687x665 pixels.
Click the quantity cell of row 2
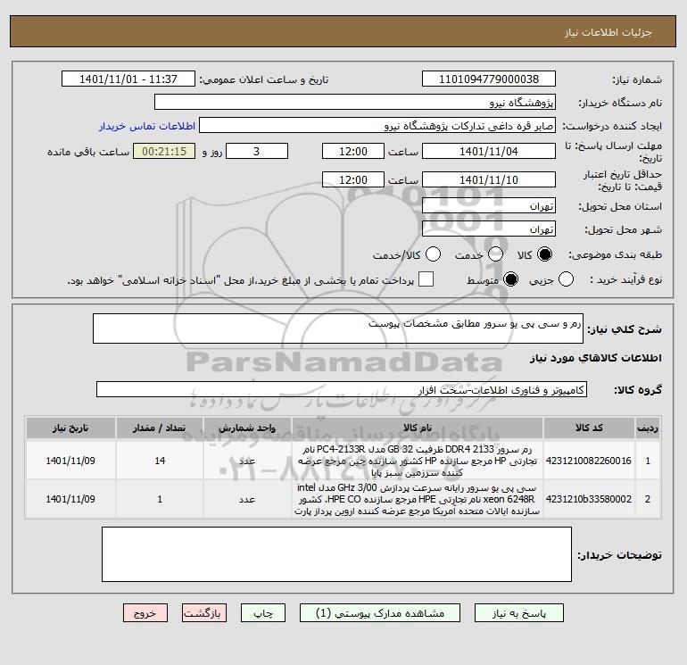tap(160, 499)
